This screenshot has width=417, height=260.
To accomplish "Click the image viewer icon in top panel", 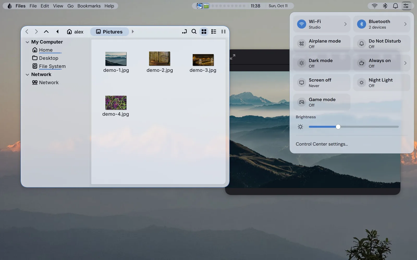I will (199, 6).
